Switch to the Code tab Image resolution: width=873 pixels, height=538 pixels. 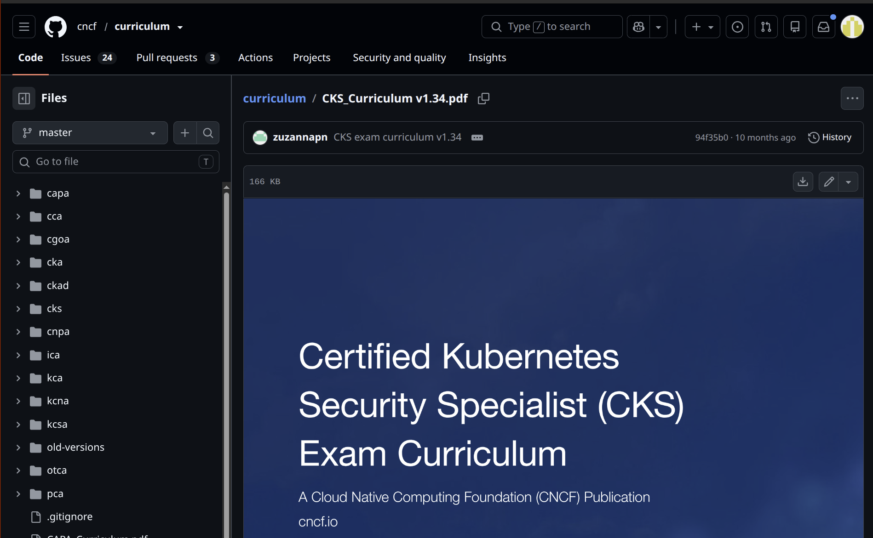tap(30, 57)
